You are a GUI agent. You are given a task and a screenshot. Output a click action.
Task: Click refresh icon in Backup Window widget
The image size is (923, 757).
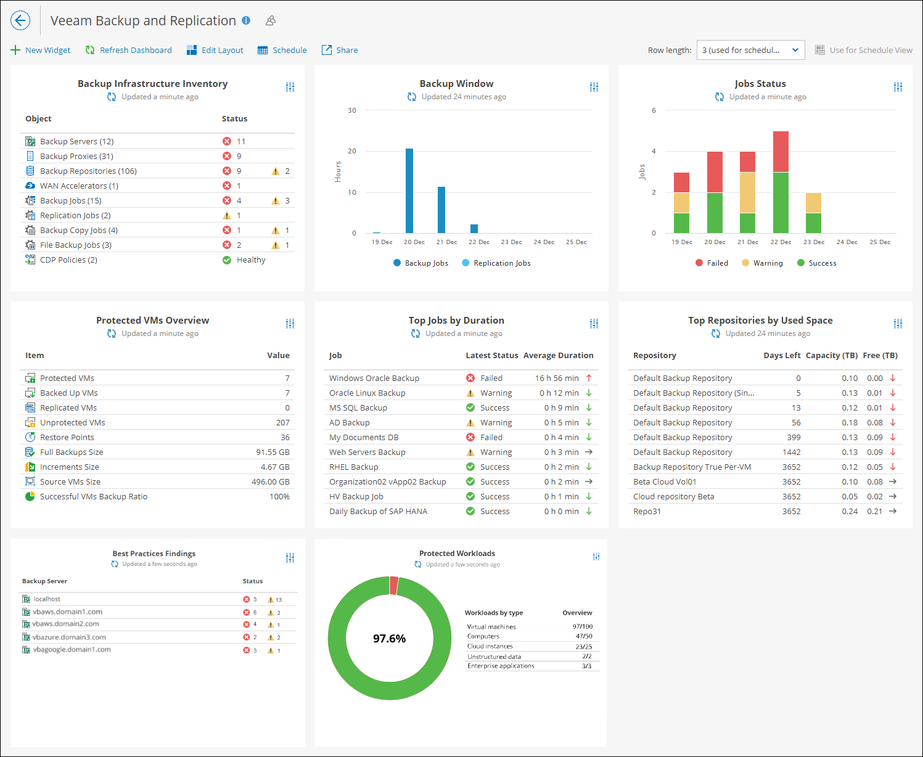pos(412,97)
